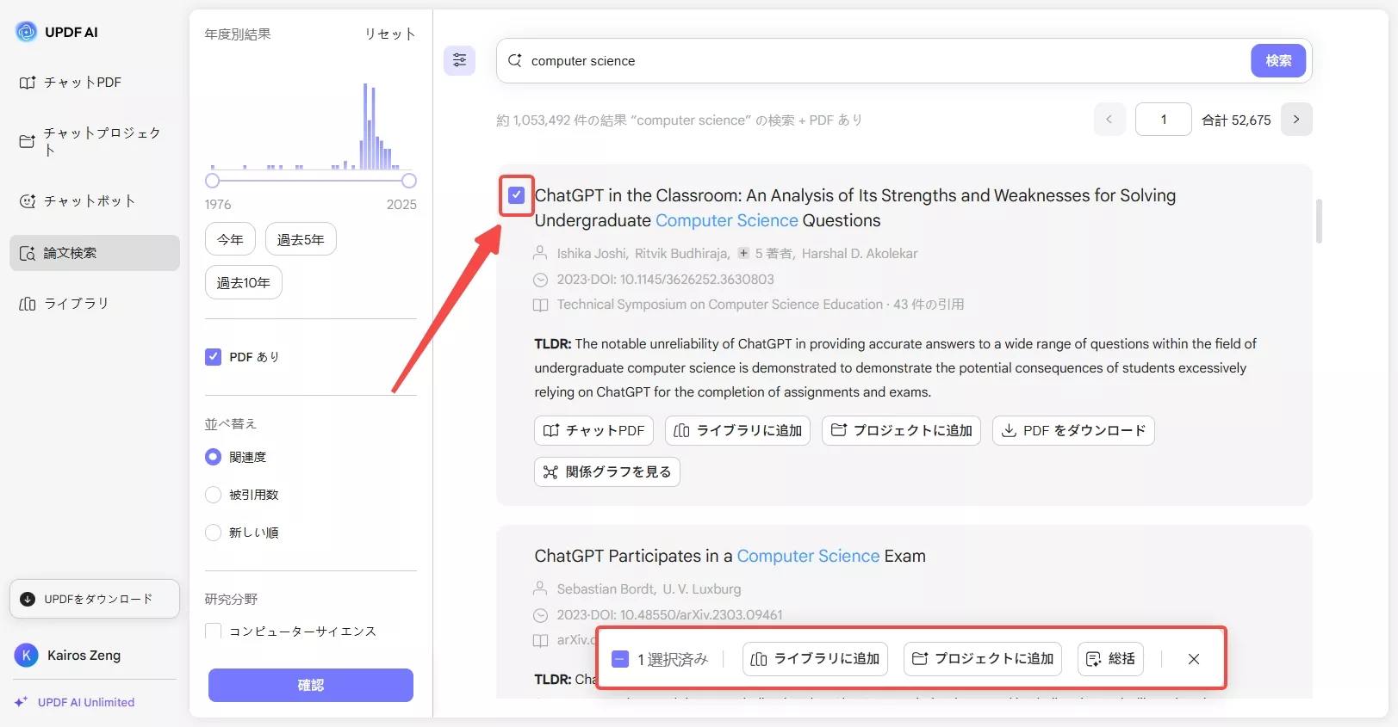The width and height of the screenshot is (1398, 727).
Task: Open the チャットプロジェクト sidebar item
Action: [95, 141]
